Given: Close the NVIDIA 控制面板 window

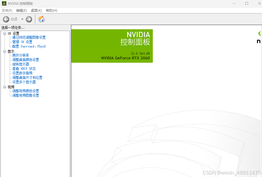Looking at the screenshot, I should pos(259,3).
